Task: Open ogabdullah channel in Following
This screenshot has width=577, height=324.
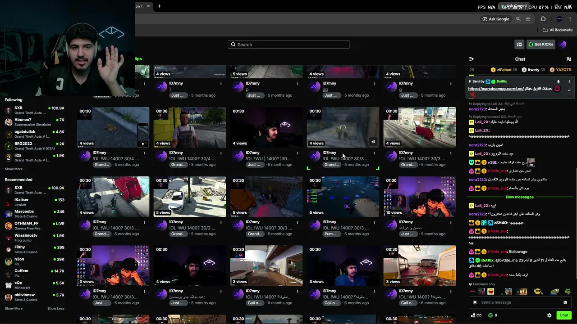Action: (35, 134)
